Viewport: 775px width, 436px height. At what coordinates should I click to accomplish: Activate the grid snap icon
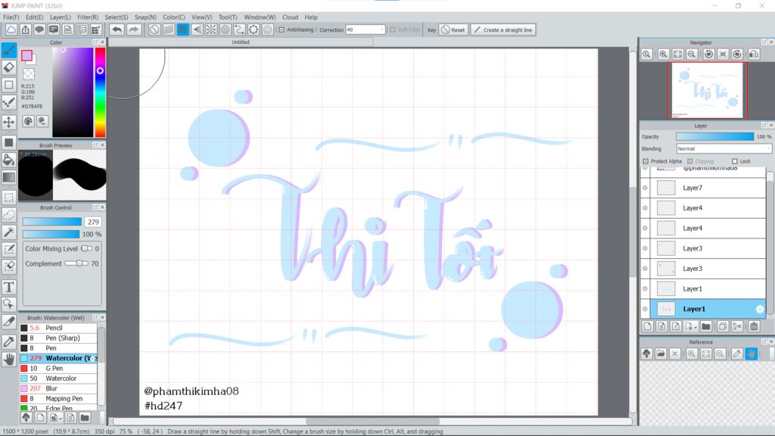[183, 30]
